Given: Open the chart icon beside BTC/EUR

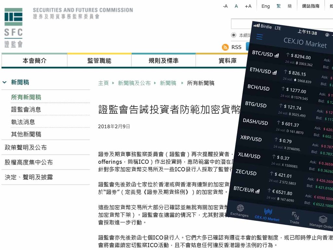Looking at the screenshot, I should pyautogui.click(x=258, y=191).
